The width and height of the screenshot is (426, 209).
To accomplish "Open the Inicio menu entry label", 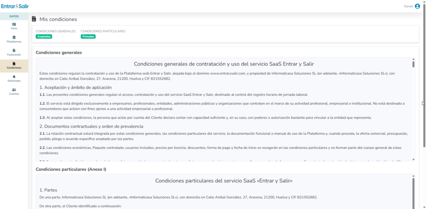I will [14, 28].
